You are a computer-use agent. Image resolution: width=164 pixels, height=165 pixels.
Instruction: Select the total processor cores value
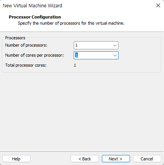pyautogui.click(x=75, y=65)
